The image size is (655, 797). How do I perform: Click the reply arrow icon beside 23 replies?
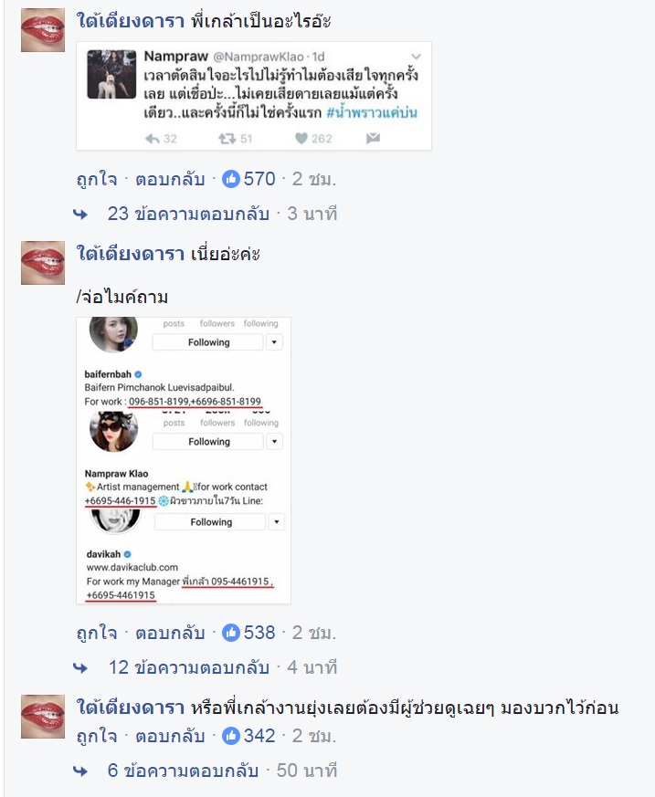tap(80, 215)
